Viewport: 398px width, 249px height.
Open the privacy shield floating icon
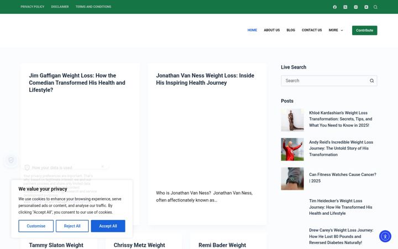click(11, 160)
